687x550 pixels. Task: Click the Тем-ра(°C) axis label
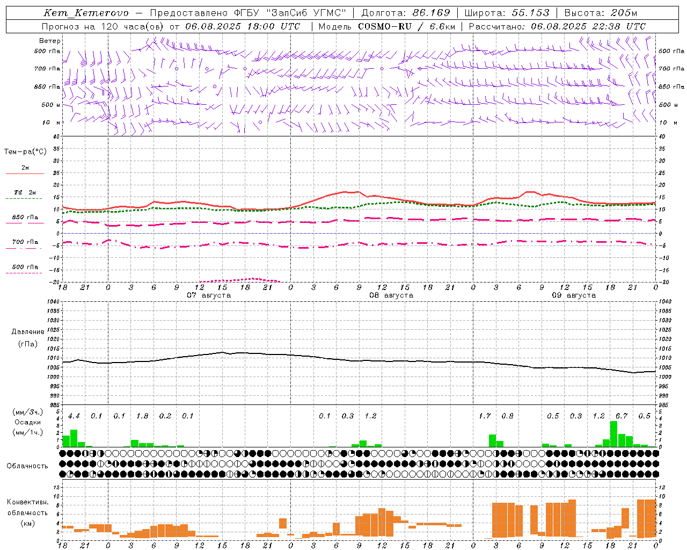(25, 152)
